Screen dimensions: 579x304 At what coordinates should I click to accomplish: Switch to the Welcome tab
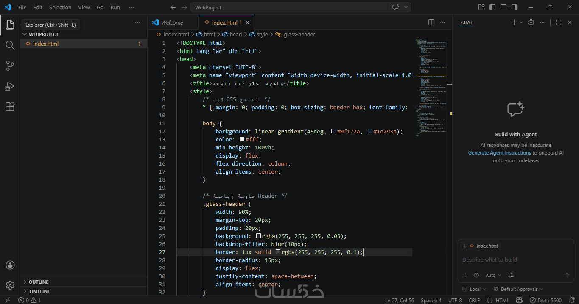pos(172,22)
